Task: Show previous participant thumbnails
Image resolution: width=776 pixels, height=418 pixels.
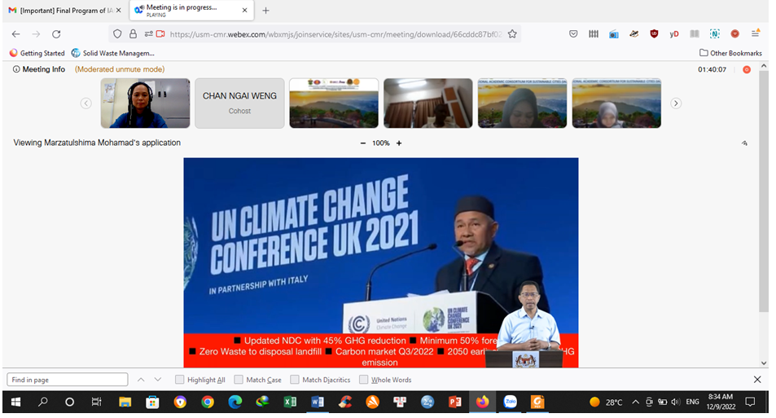Action: pos(86,103)
